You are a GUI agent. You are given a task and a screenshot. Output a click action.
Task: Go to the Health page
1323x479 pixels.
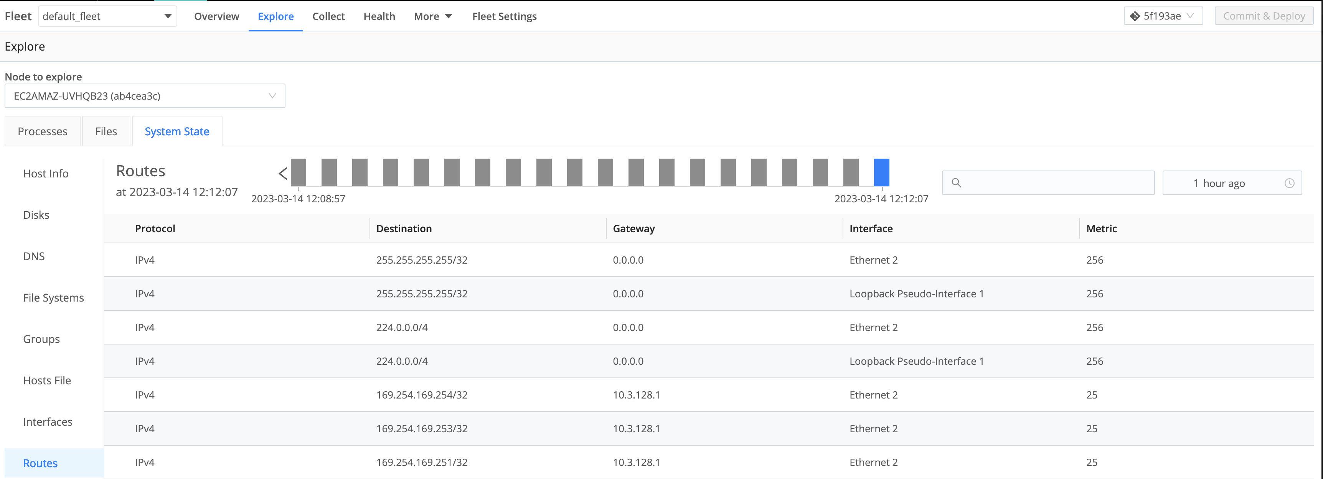(379, 16)
